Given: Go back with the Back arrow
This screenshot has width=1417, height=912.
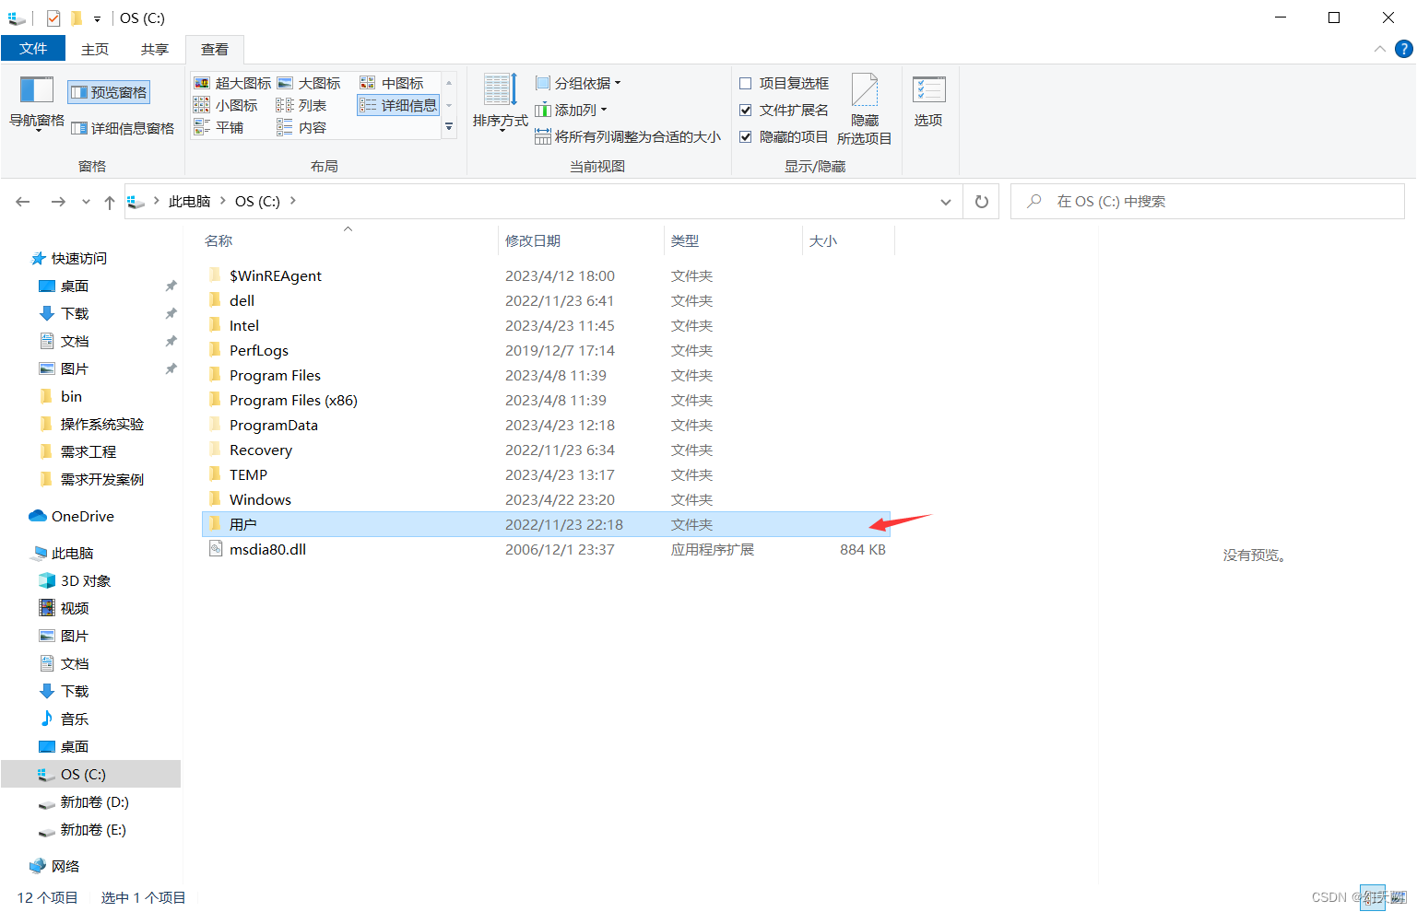Looking at the screenshot, I should click(x=23, y=201).
